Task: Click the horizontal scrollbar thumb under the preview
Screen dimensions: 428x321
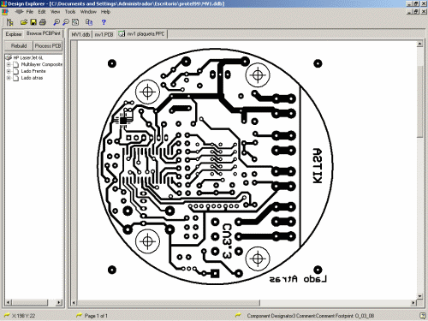Action: pos(169,302)
